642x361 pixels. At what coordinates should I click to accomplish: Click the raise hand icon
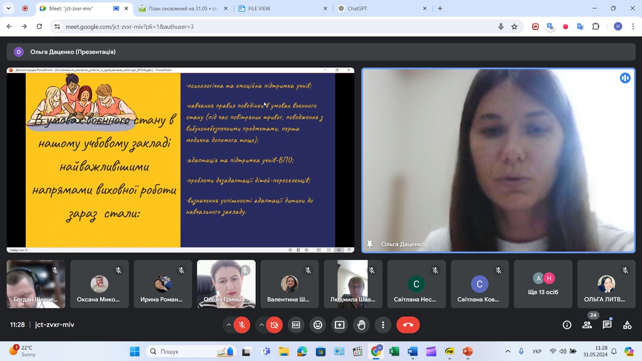click(x=361, y=325)
